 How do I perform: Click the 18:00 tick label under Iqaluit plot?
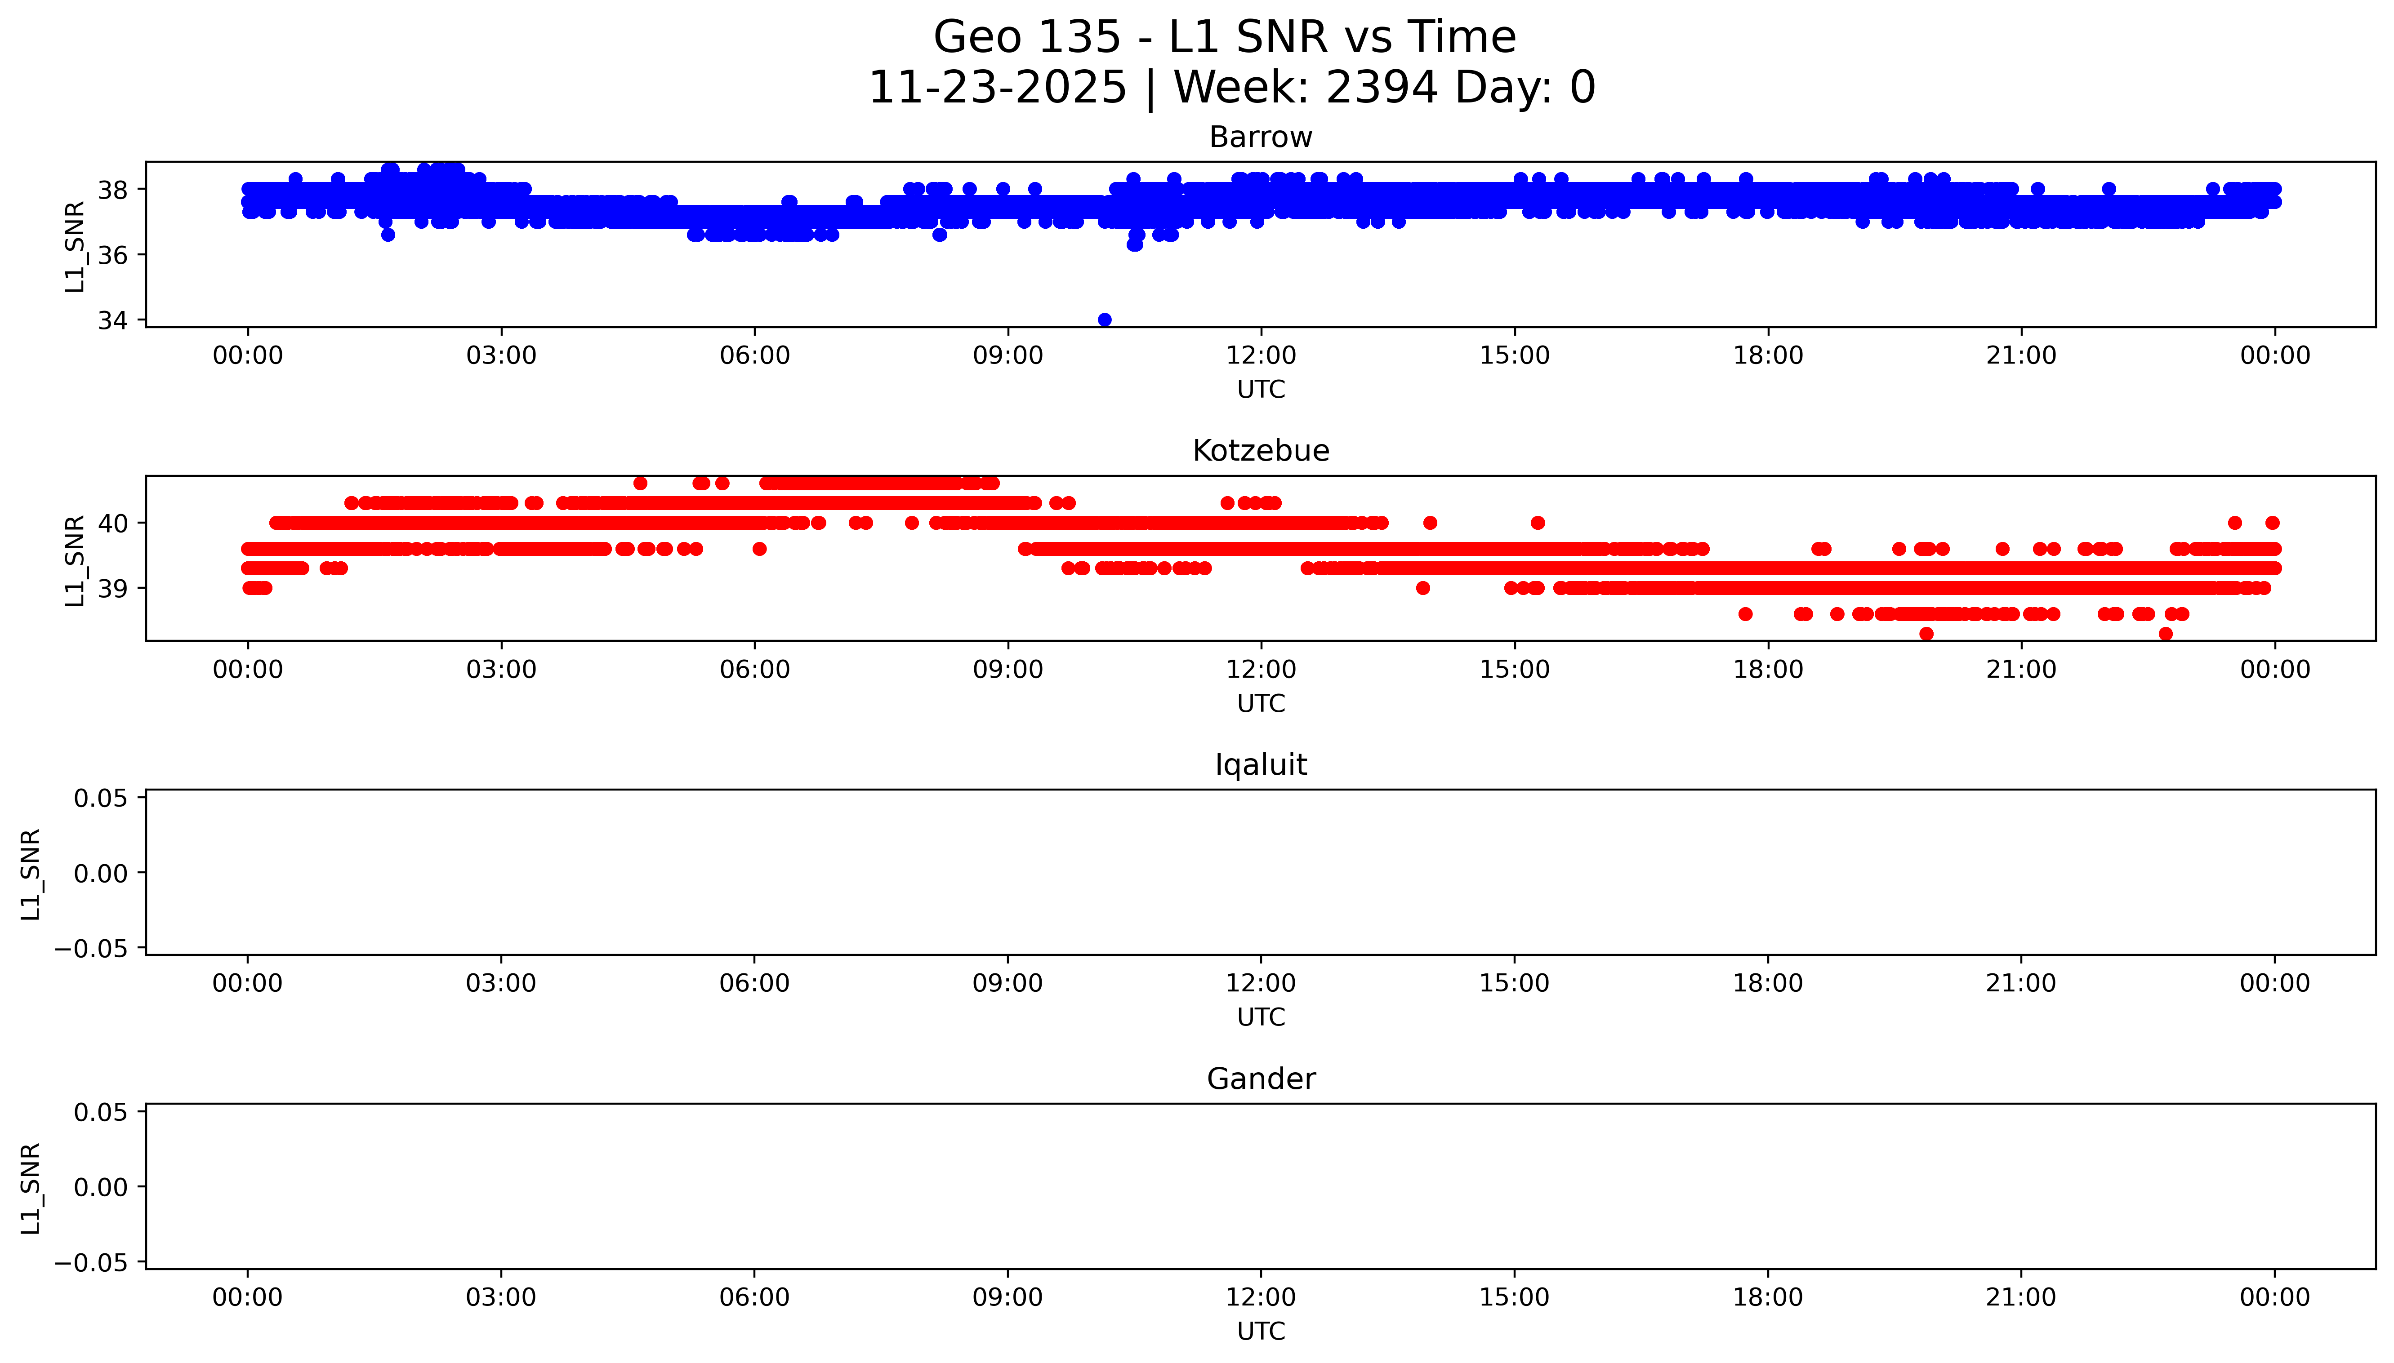[x=1768, y=983]
